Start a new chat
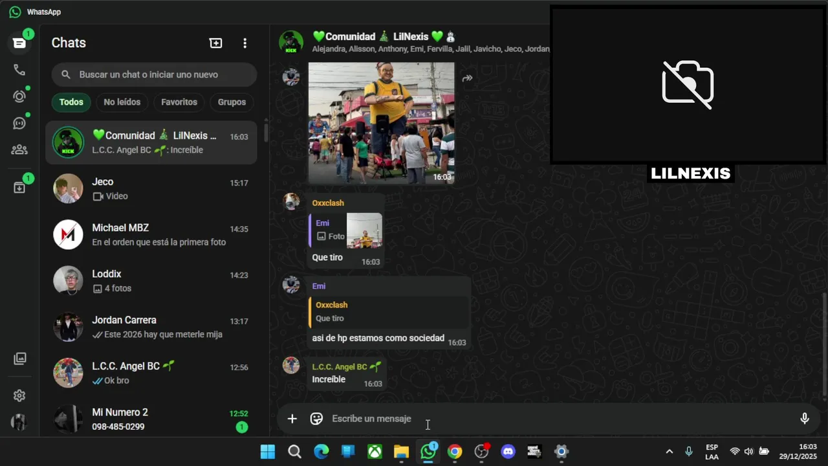The width and height of the screenshot is (828, 466). [x=216, y=43]
